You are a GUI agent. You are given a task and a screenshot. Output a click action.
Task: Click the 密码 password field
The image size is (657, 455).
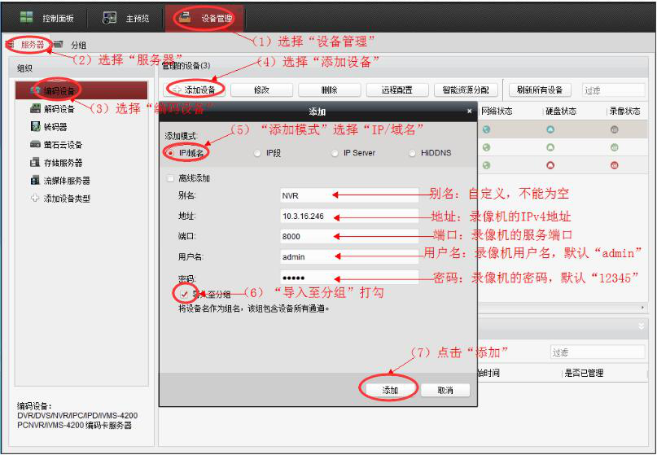(349, 278)
